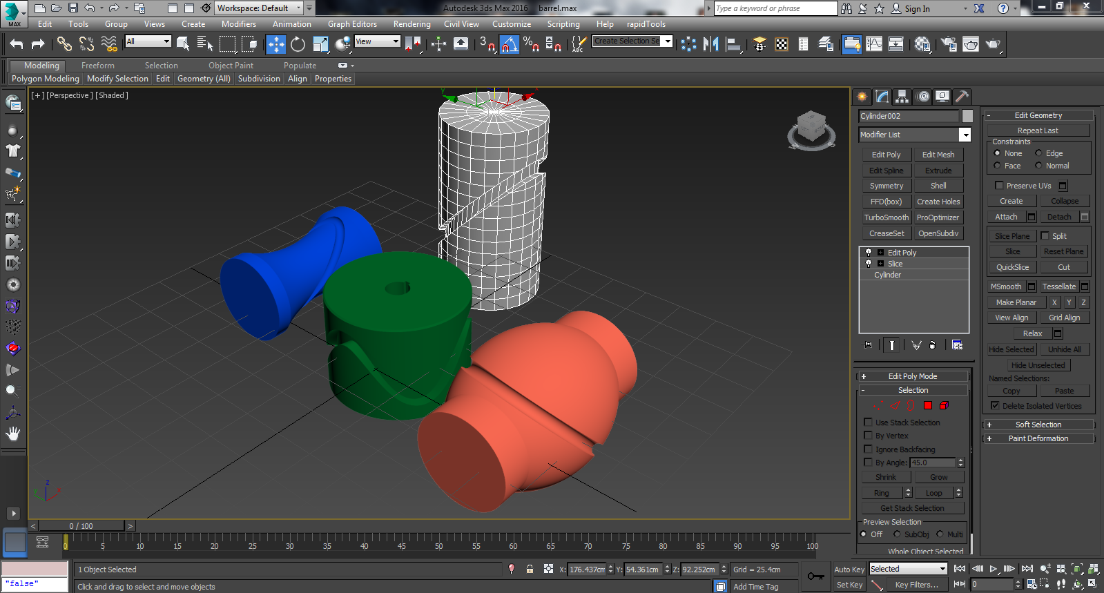The height and width of the screenshot is (593, 1104).
Task: Toggle Percent Snap in toolbar
Action: [x=531, y=44]
